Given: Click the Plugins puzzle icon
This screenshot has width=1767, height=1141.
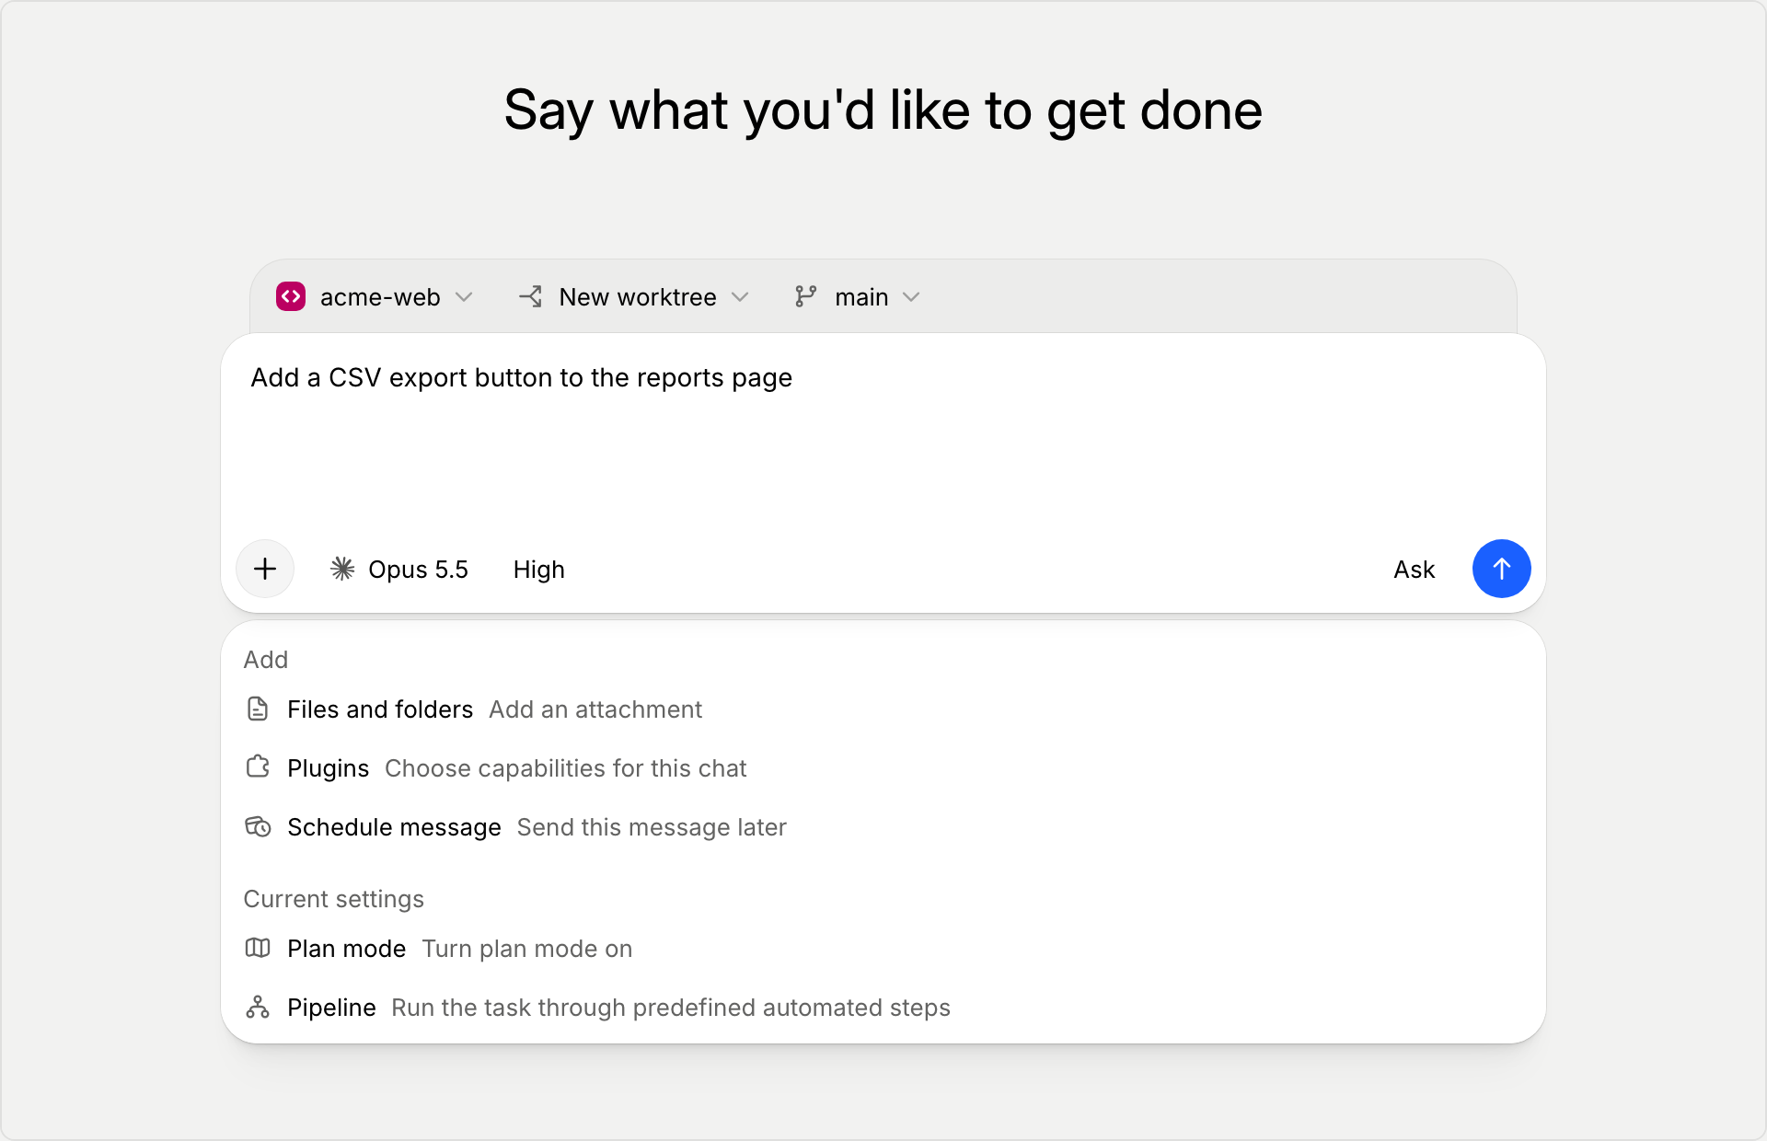Looking at the screenshot, I should click(x=258, y=767).
